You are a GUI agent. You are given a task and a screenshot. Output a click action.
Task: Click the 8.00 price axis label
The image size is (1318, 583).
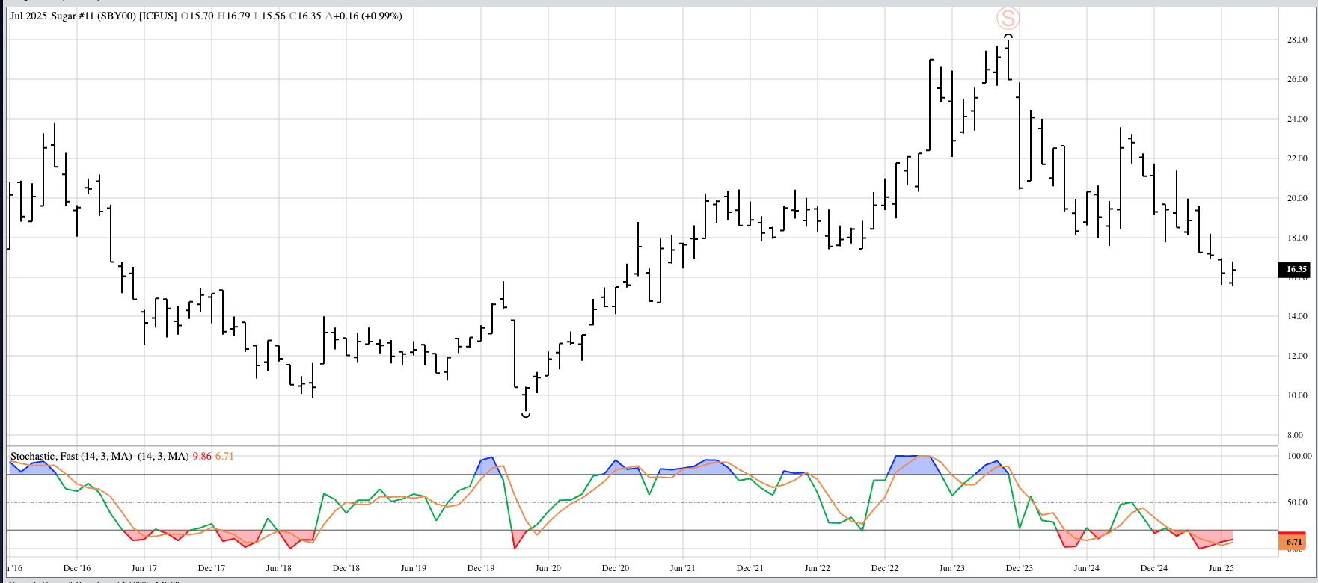click(1295, 435)
